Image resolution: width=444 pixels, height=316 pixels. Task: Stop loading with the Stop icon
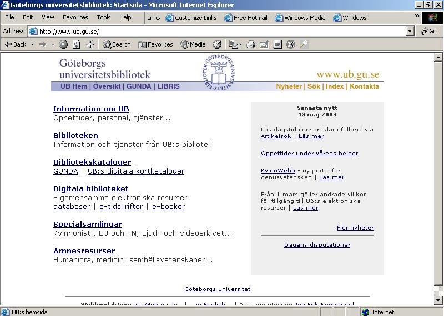point(63,44)
